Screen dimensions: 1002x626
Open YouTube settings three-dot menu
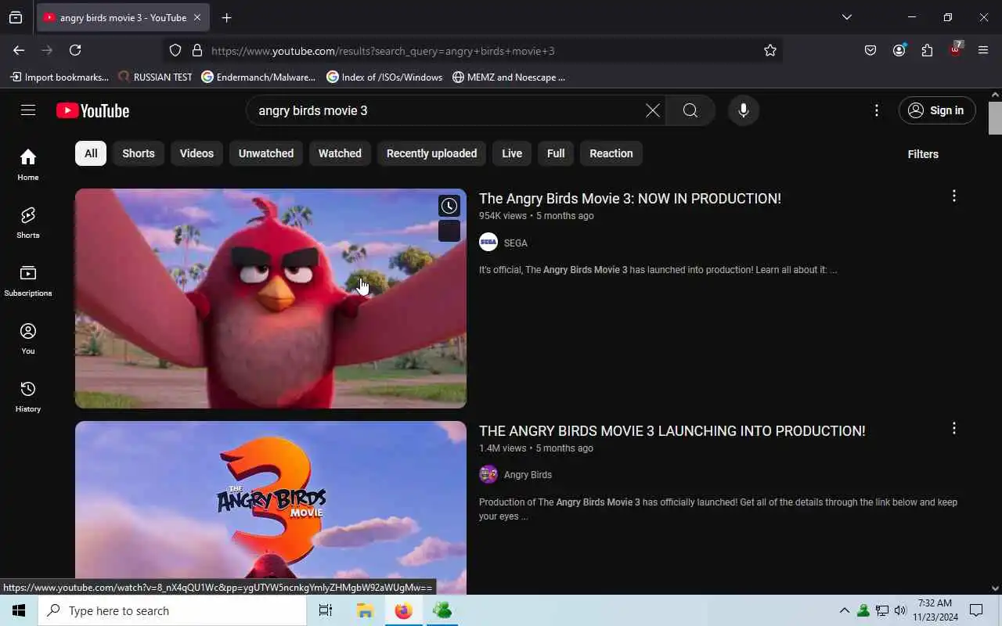coord(877,110)
